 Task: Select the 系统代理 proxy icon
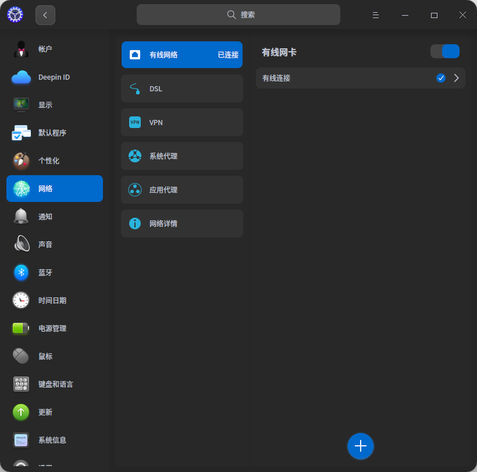135,156
